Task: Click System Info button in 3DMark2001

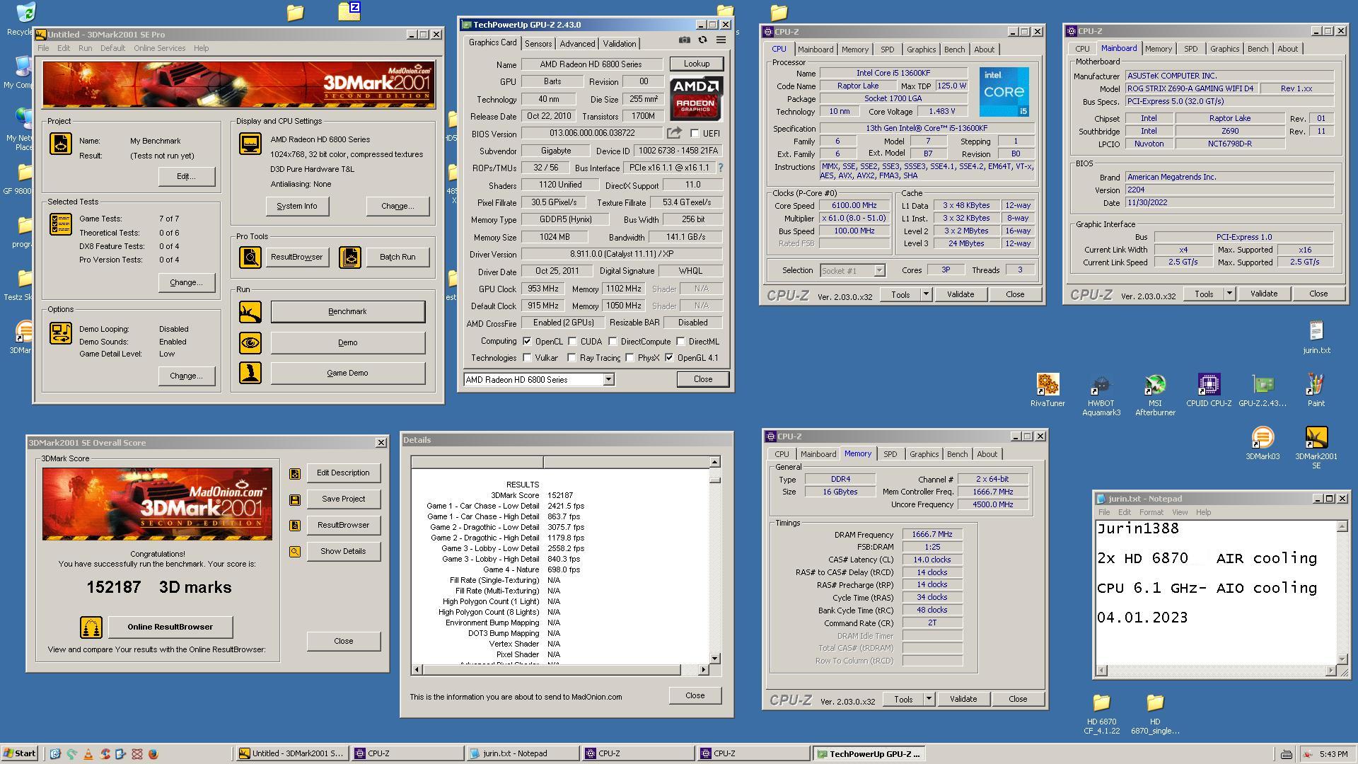Action: pos(297,206)
